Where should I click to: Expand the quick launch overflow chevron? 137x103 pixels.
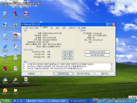tap(24, 101)
